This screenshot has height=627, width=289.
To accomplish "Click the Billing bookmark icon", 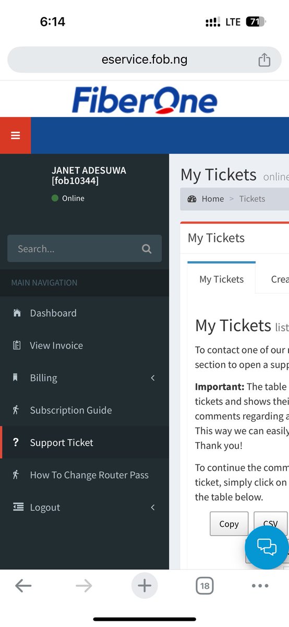I will [16, 378].
